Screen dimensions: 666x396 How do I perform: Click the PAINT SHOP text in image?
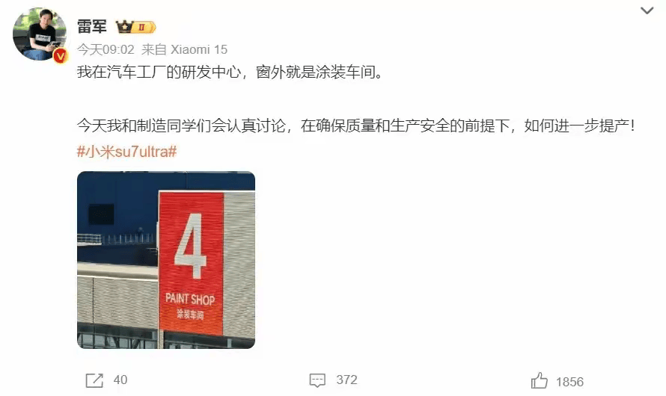(190, 299)
